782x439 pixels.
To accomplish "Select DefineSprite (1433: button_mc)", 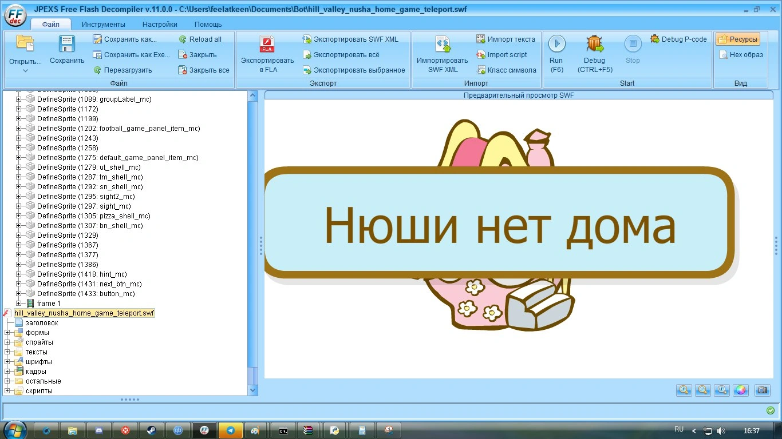I will pyautogui.click(x=86, y=294).
